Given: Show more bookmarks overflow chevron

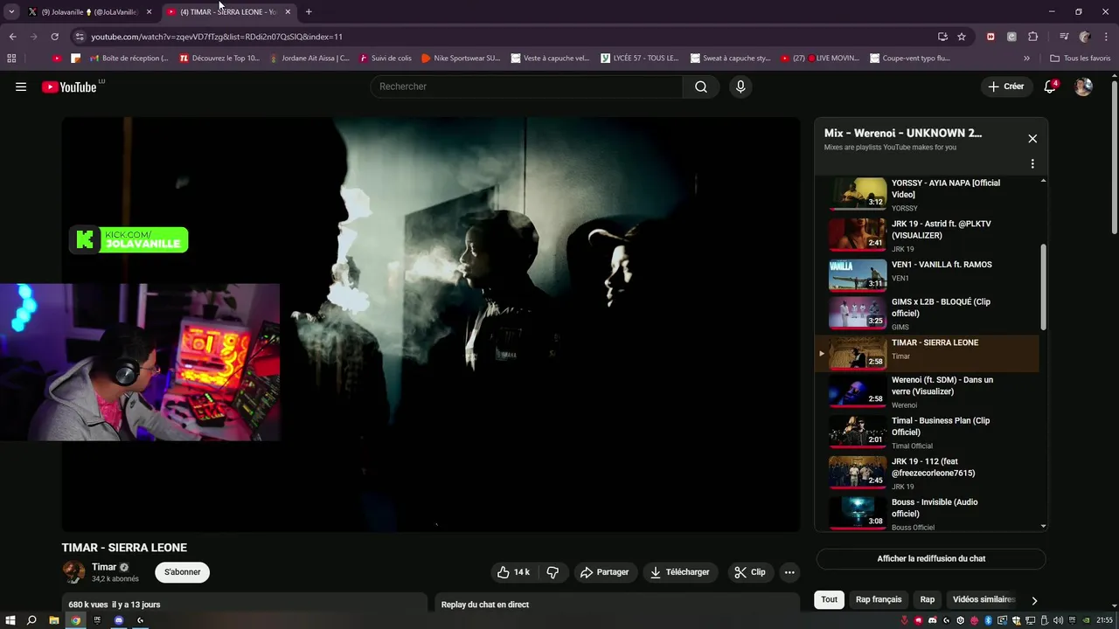Looking at the screenshot, I should [x=1026, y=59].
